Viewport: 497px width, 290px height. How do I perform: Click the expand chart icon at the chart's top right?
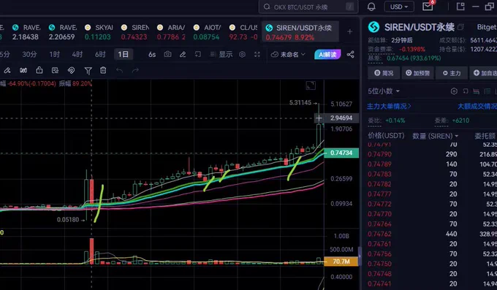click(x=311, y=85)
